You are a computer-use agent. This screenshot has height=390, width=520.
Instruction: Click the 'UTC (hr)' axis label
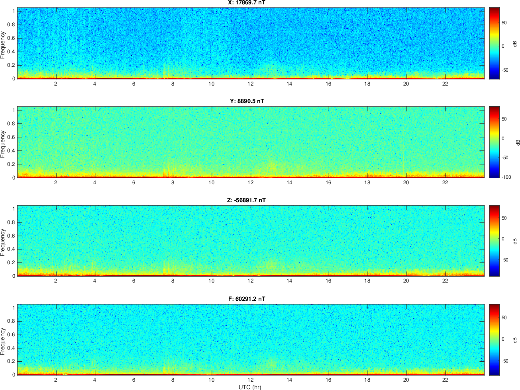250,387
